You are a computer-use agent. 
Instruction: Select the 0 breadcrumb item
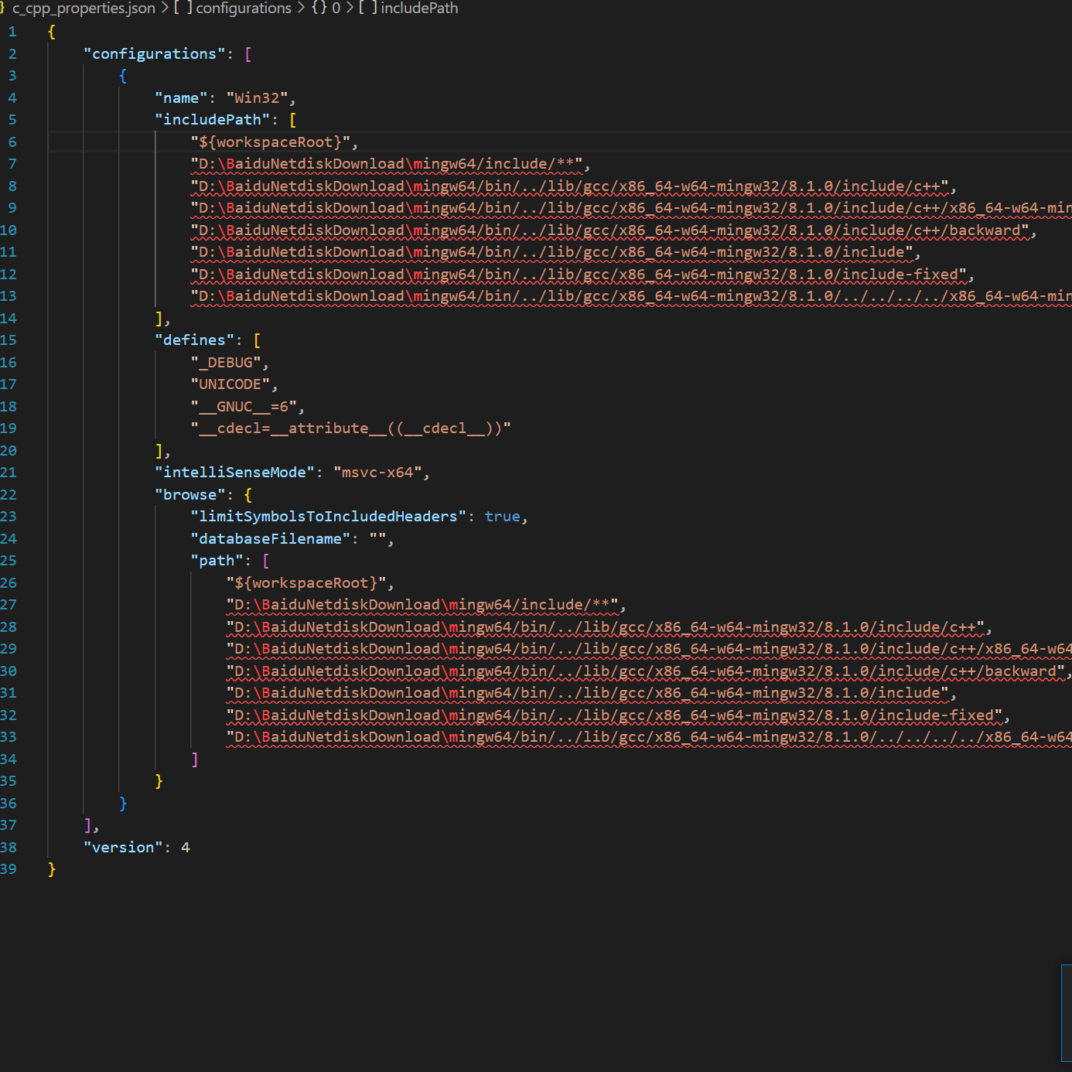coord(336,9)
